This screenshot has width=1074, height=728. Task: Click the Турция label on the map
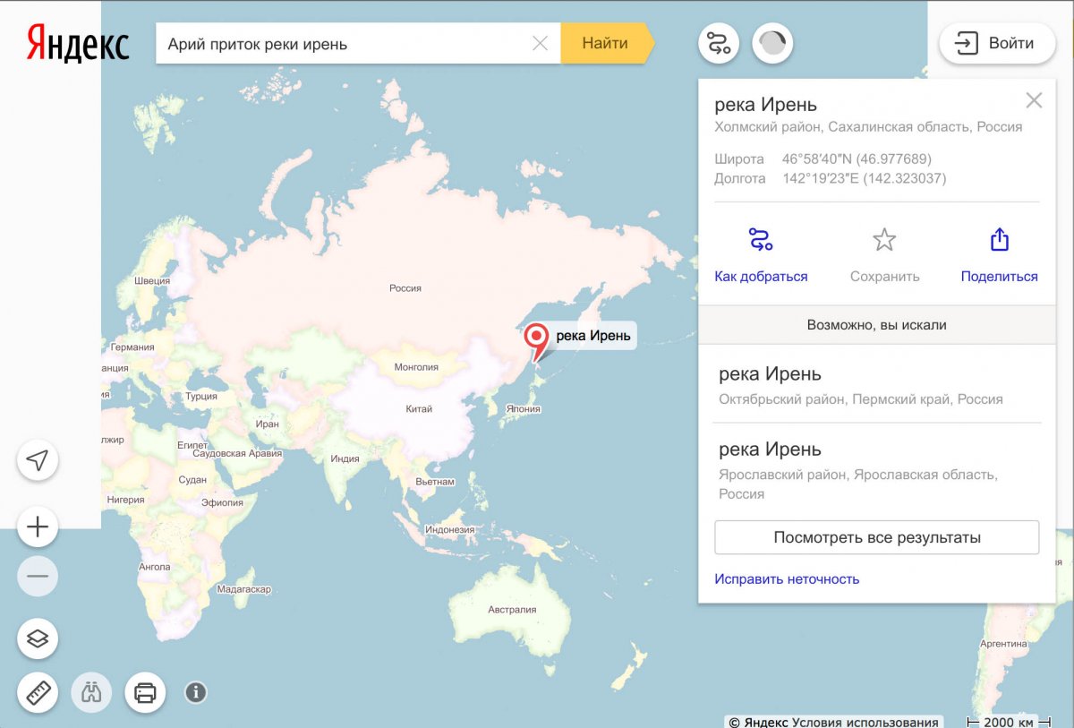click(x=201, y=397)
